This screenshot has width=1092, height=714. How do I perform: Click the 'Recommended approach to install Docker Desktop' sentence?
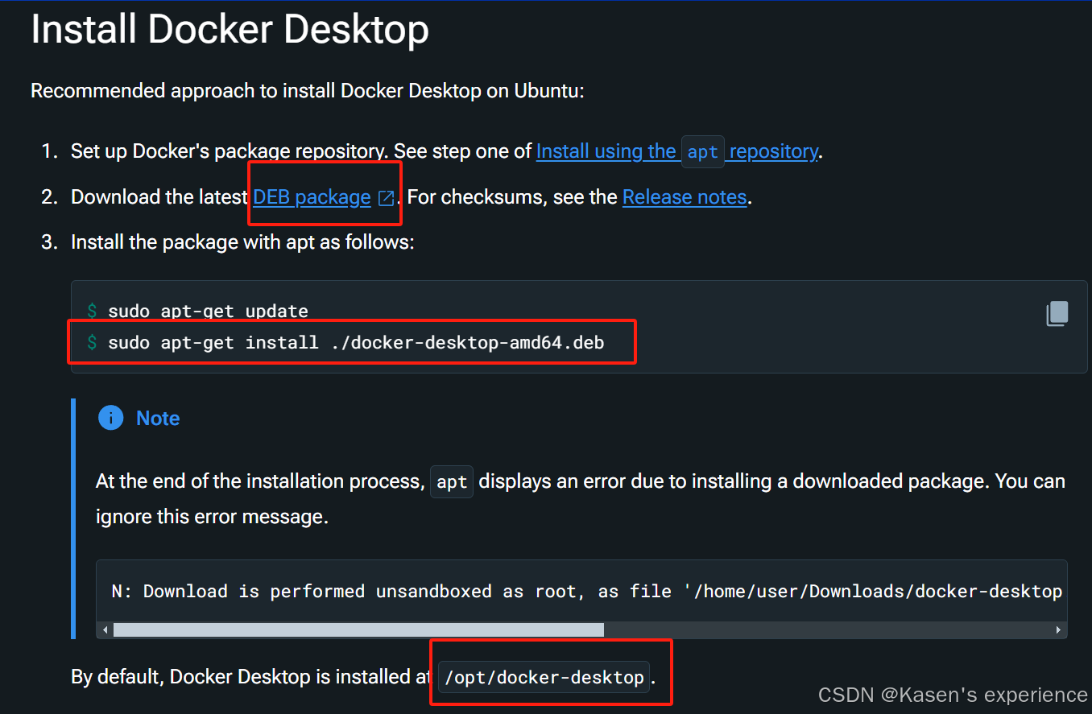[307, 91]
